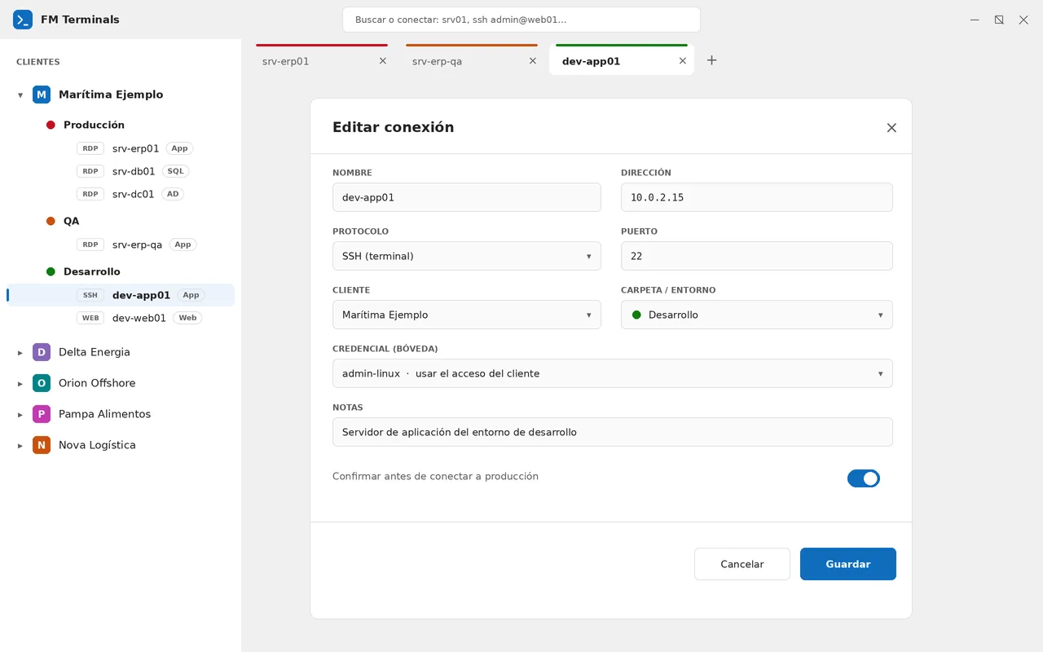Click the Delta Energia client avatar
The width and height of the screenshot is (1043, 652).
point(42,352)
